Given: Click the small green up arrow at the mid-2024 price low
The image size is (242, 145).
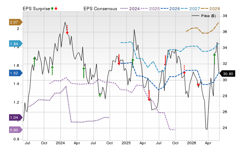Looking at the screenshot, I should pyautogui.click(x=100, y=95).
